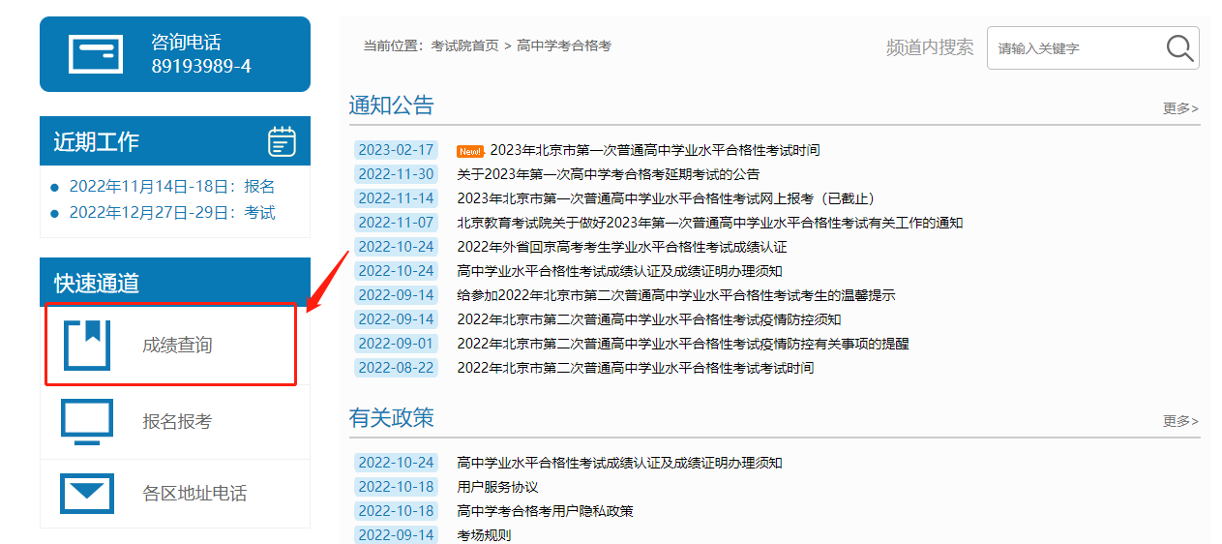Click the monitor icon for 报名报考
This screenshot has height=544, width=1222.
point(87,422)
